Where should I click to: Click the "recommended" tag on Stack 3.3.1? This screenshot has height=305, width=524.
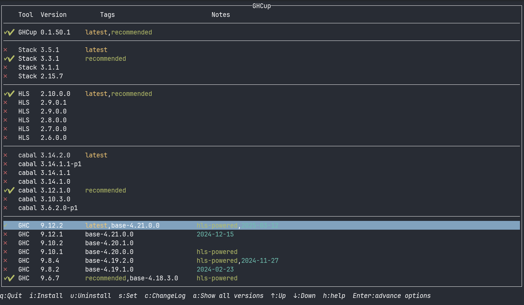[x=106, y=59]
